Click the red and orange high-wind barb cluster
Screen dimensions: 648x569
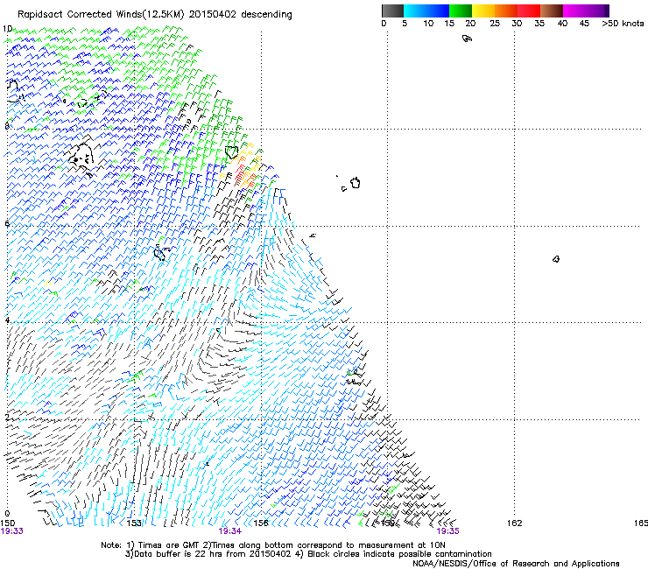point(246,172)
